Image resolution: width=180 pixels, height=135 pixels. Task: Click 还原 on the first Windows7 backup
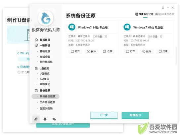[108, 51]
